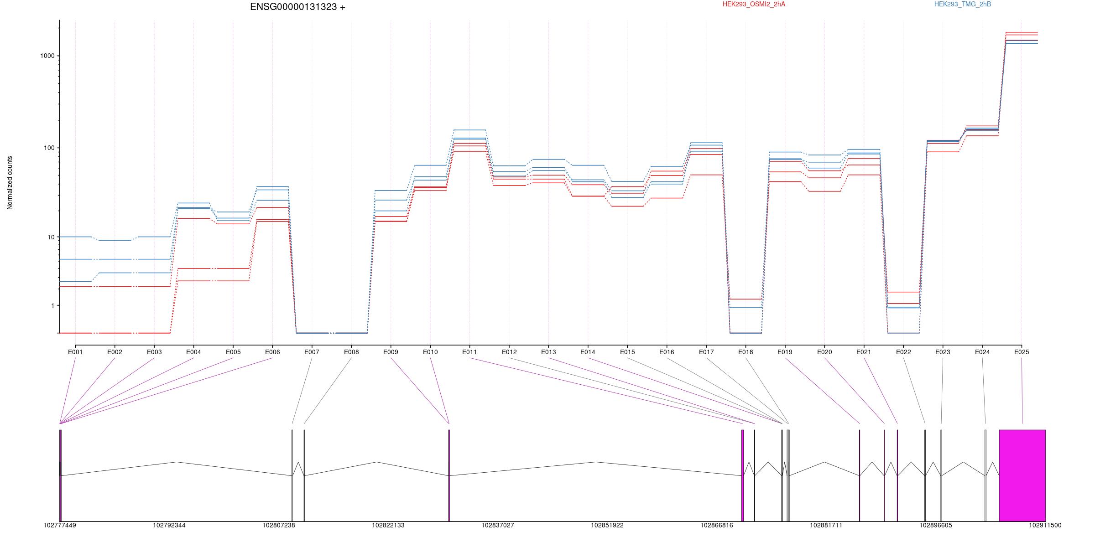Click exon label E001

[75, 352]
